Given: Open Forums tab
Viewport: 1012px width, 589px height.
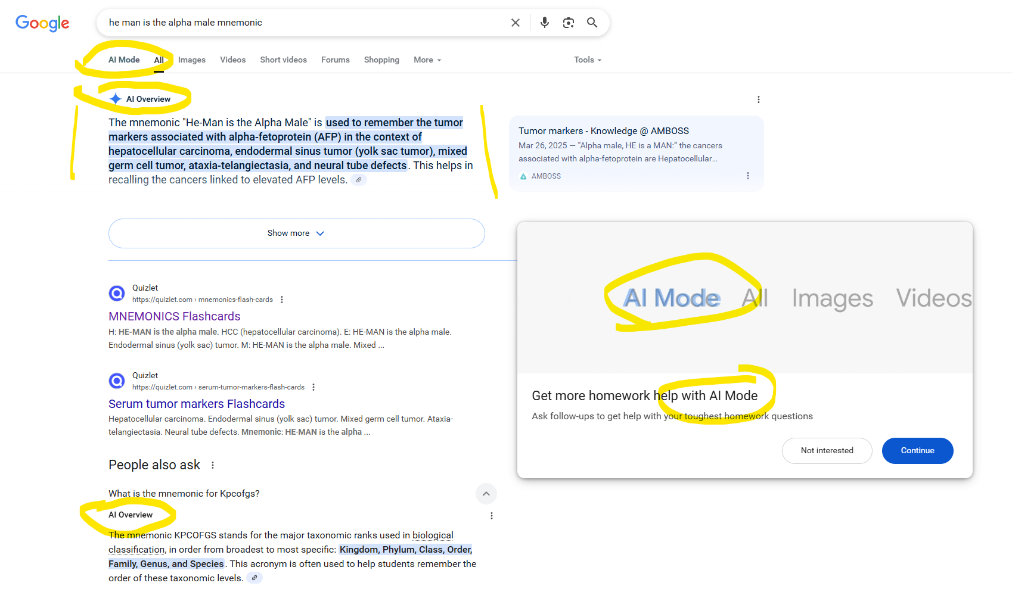Looking at the screenshot, I should (x=336, y=60).
